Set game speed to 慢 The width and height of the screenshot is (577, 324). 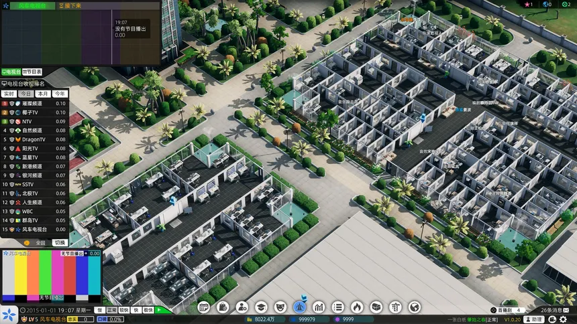coord(100,311)
